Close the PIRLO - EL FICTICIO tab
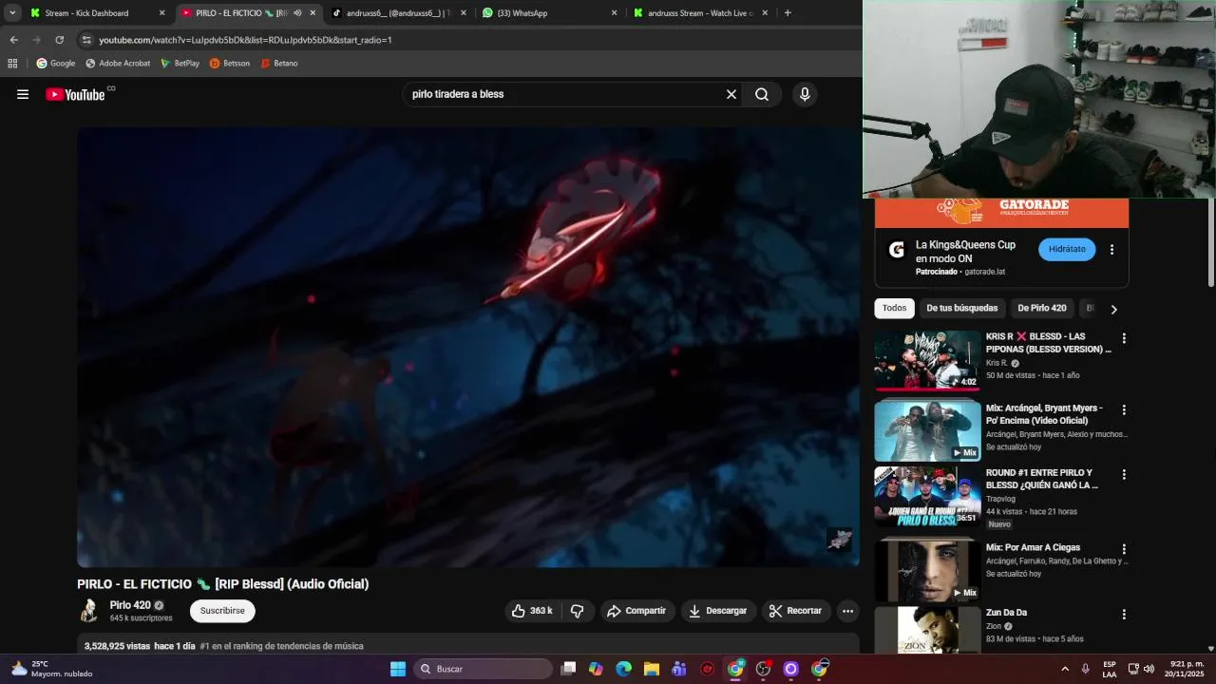The image size is (1216, 684). click(x=313, y=13)
